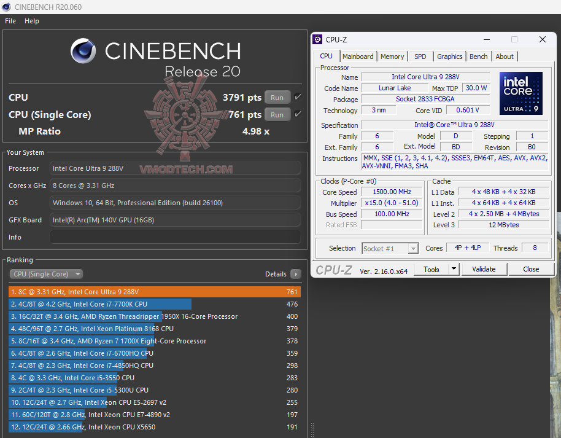
Task: Click the Validate button in CPU-Z
Action: [484, 269]
